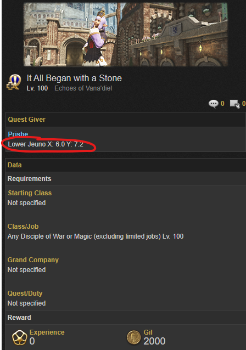246x350 pixels.
Task: Open the comments speech bubble icon
Action: (x=214, y=104)
